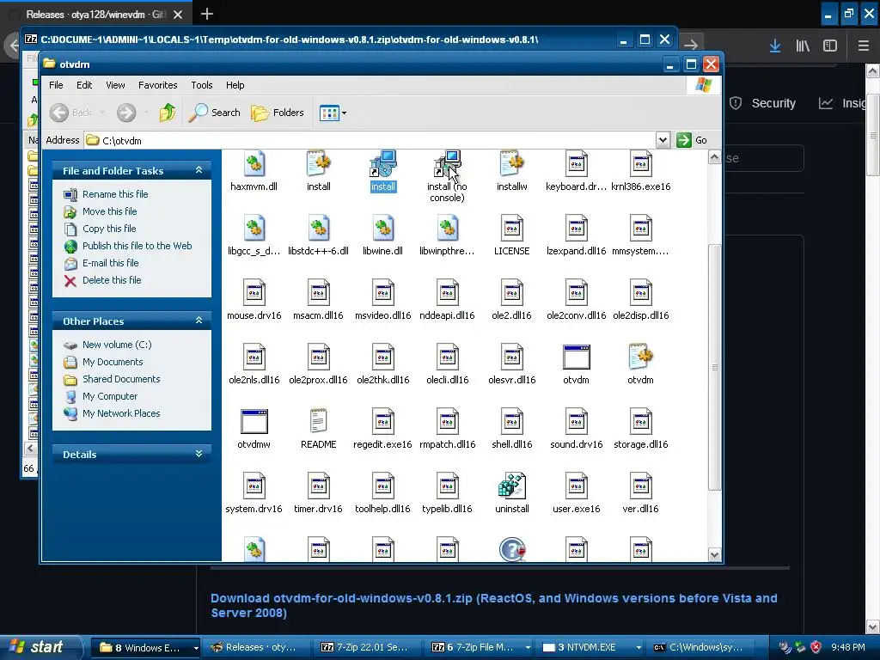Select the haxmvm.dll file icon
The height and width of the screenshot is (660, 880).
254,165
